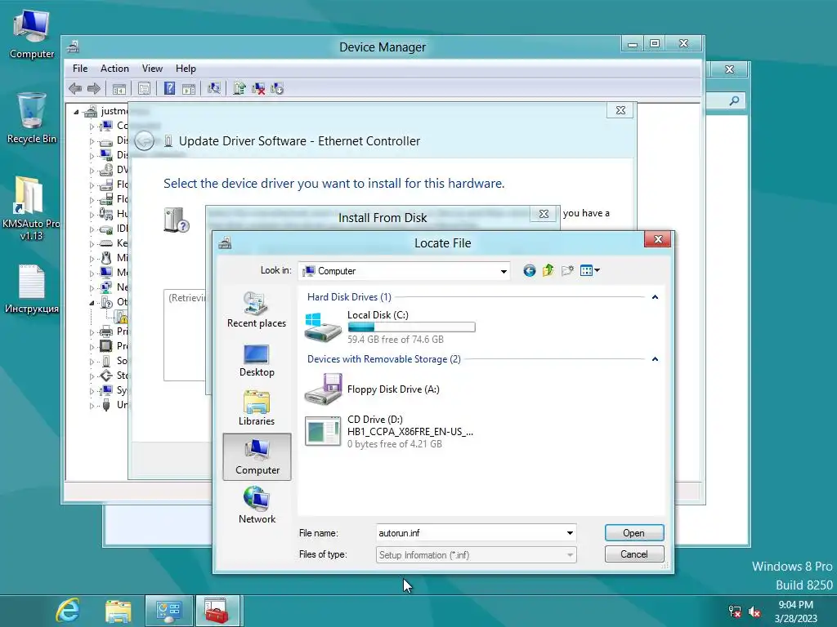The image size is (837, 627).
Task: Select the Network adapters icon in device tree
Action: (x=106, y=287)
